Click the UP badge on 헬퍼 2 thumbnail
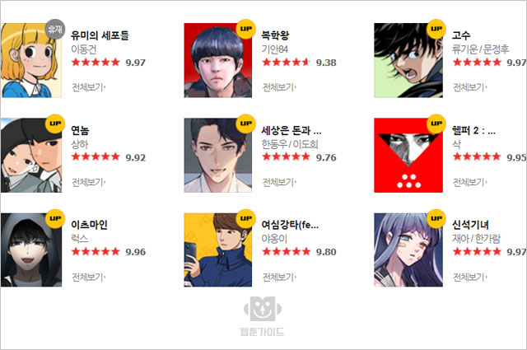 coord(436,124)
